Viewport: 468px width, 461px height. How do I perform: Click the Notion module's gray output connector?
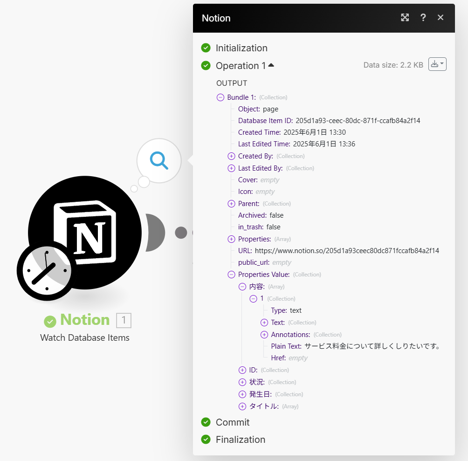[155, 233]
